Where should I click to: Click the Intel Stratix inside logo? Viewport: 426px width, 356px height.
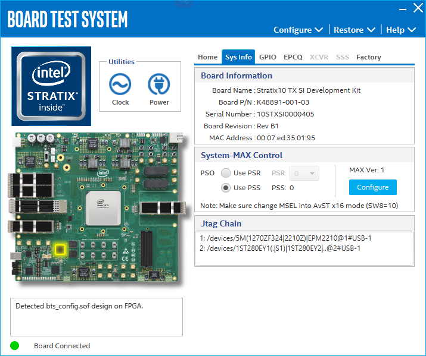[51, 86]
